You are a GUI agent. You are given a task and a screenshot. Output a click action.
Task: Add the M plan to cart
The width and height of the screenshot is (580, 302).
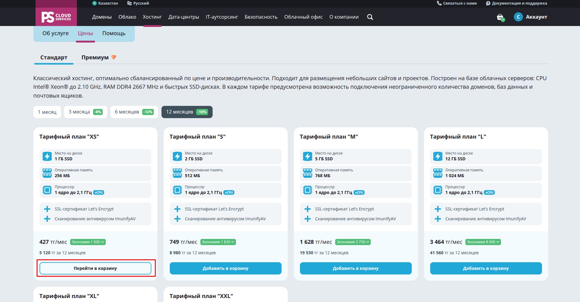[356, 268]
